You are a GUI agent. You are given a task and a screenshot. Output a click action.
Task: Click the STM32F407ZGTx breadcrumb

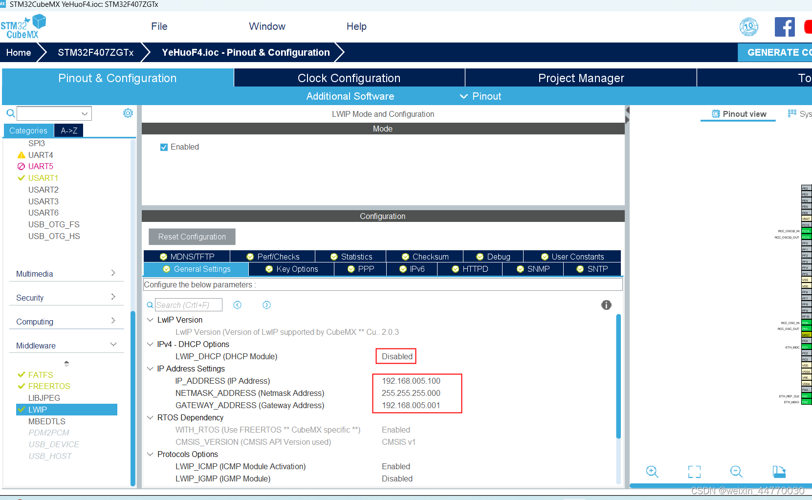tap(95, 52)
